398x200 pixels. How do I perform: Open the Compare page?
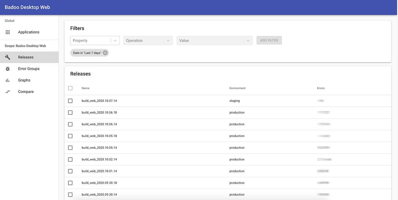coord(29,92)
